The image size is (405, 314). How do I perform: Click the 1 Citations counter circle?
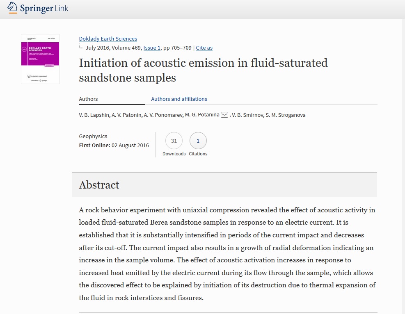198,141
